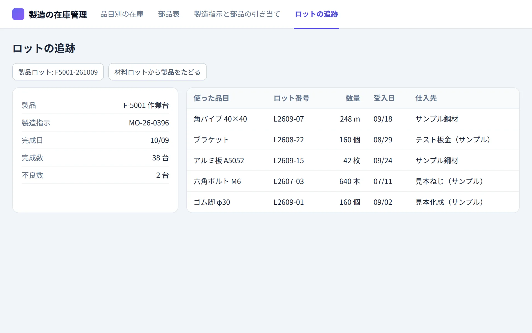Select the アルミ板 A5052 item cell
Viewport: 532px width, 333px height.
pos(219,160)
